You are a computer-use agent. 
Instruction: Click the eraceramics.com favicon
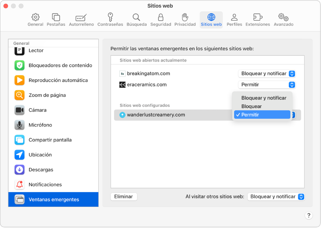tap(122, 85)
